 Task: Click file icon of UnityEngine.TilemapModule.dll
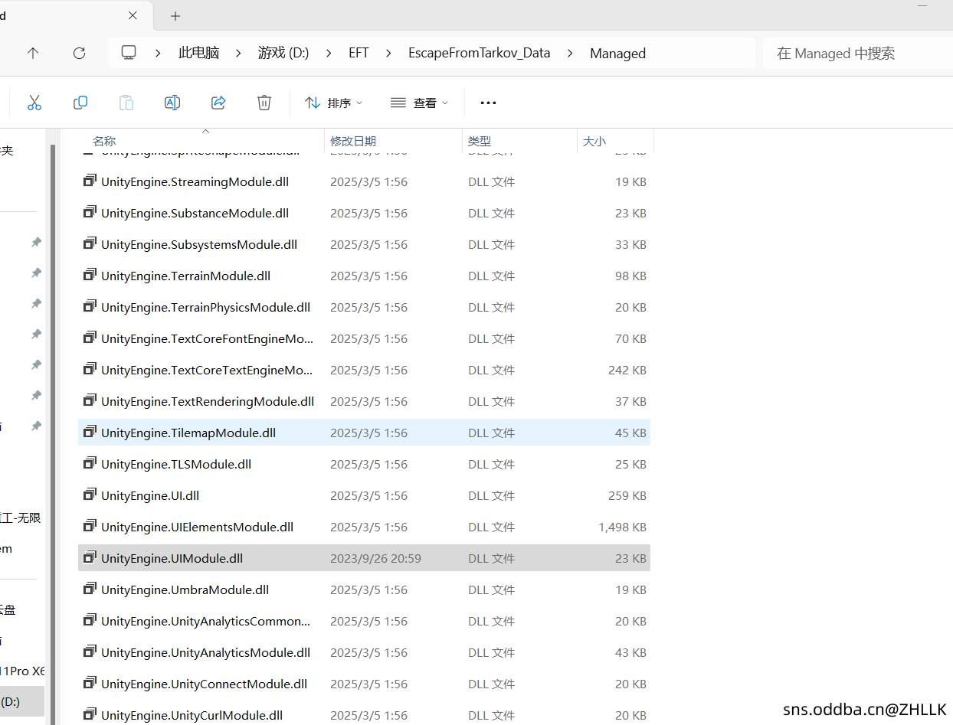(x=90, y=433)
